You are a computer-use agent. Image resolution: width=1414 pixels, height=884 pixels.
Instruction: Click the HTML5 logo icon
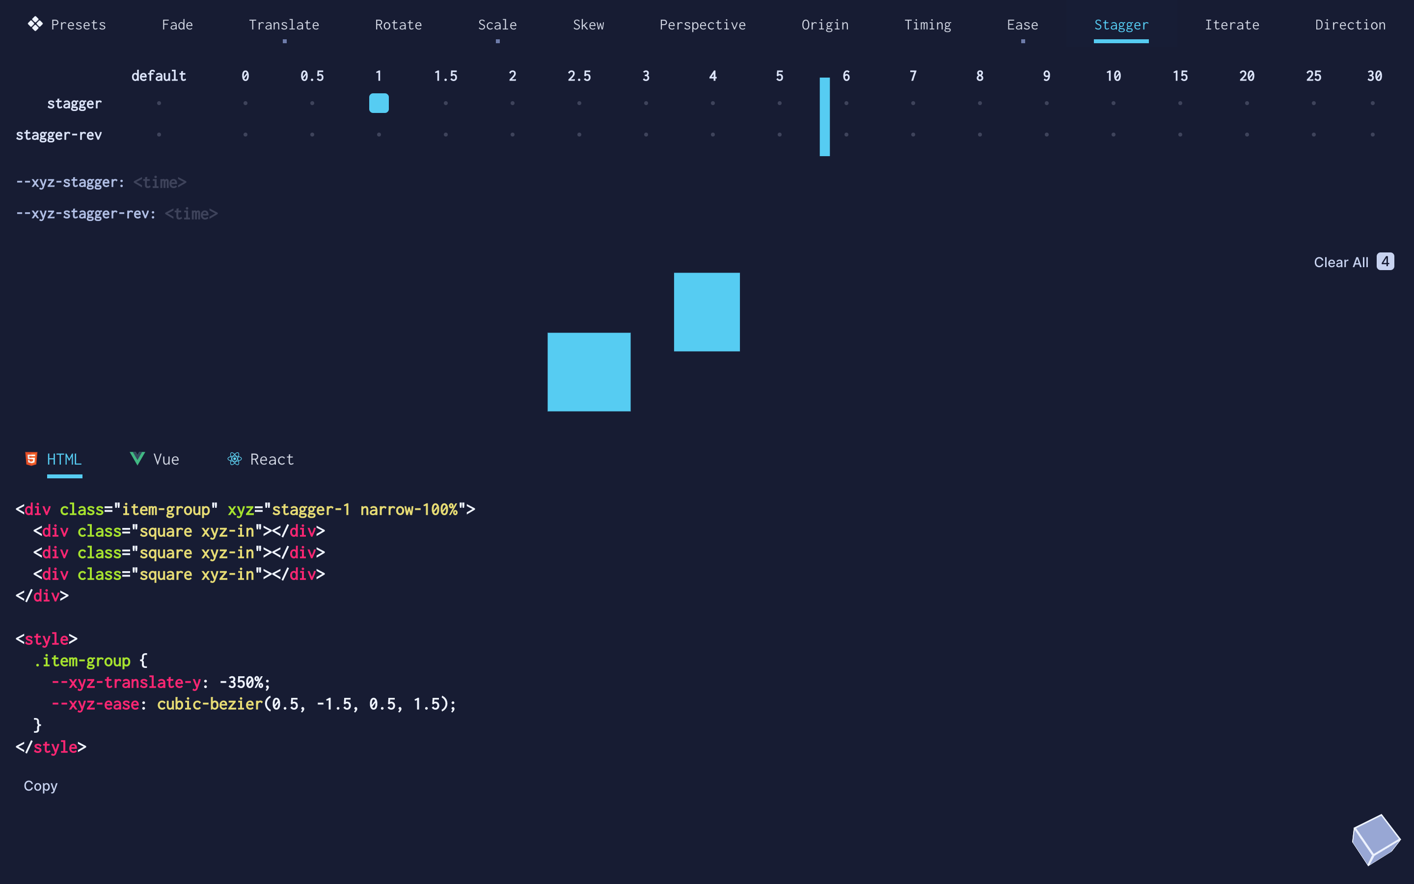(x=31, y=459)
